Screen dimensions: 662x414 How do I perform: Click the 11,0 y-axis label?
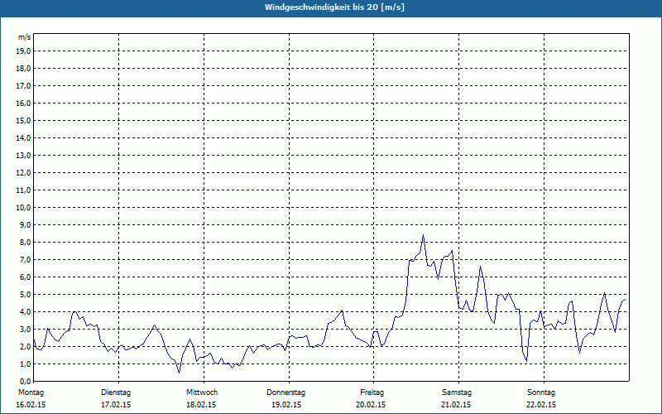point(23,190)
